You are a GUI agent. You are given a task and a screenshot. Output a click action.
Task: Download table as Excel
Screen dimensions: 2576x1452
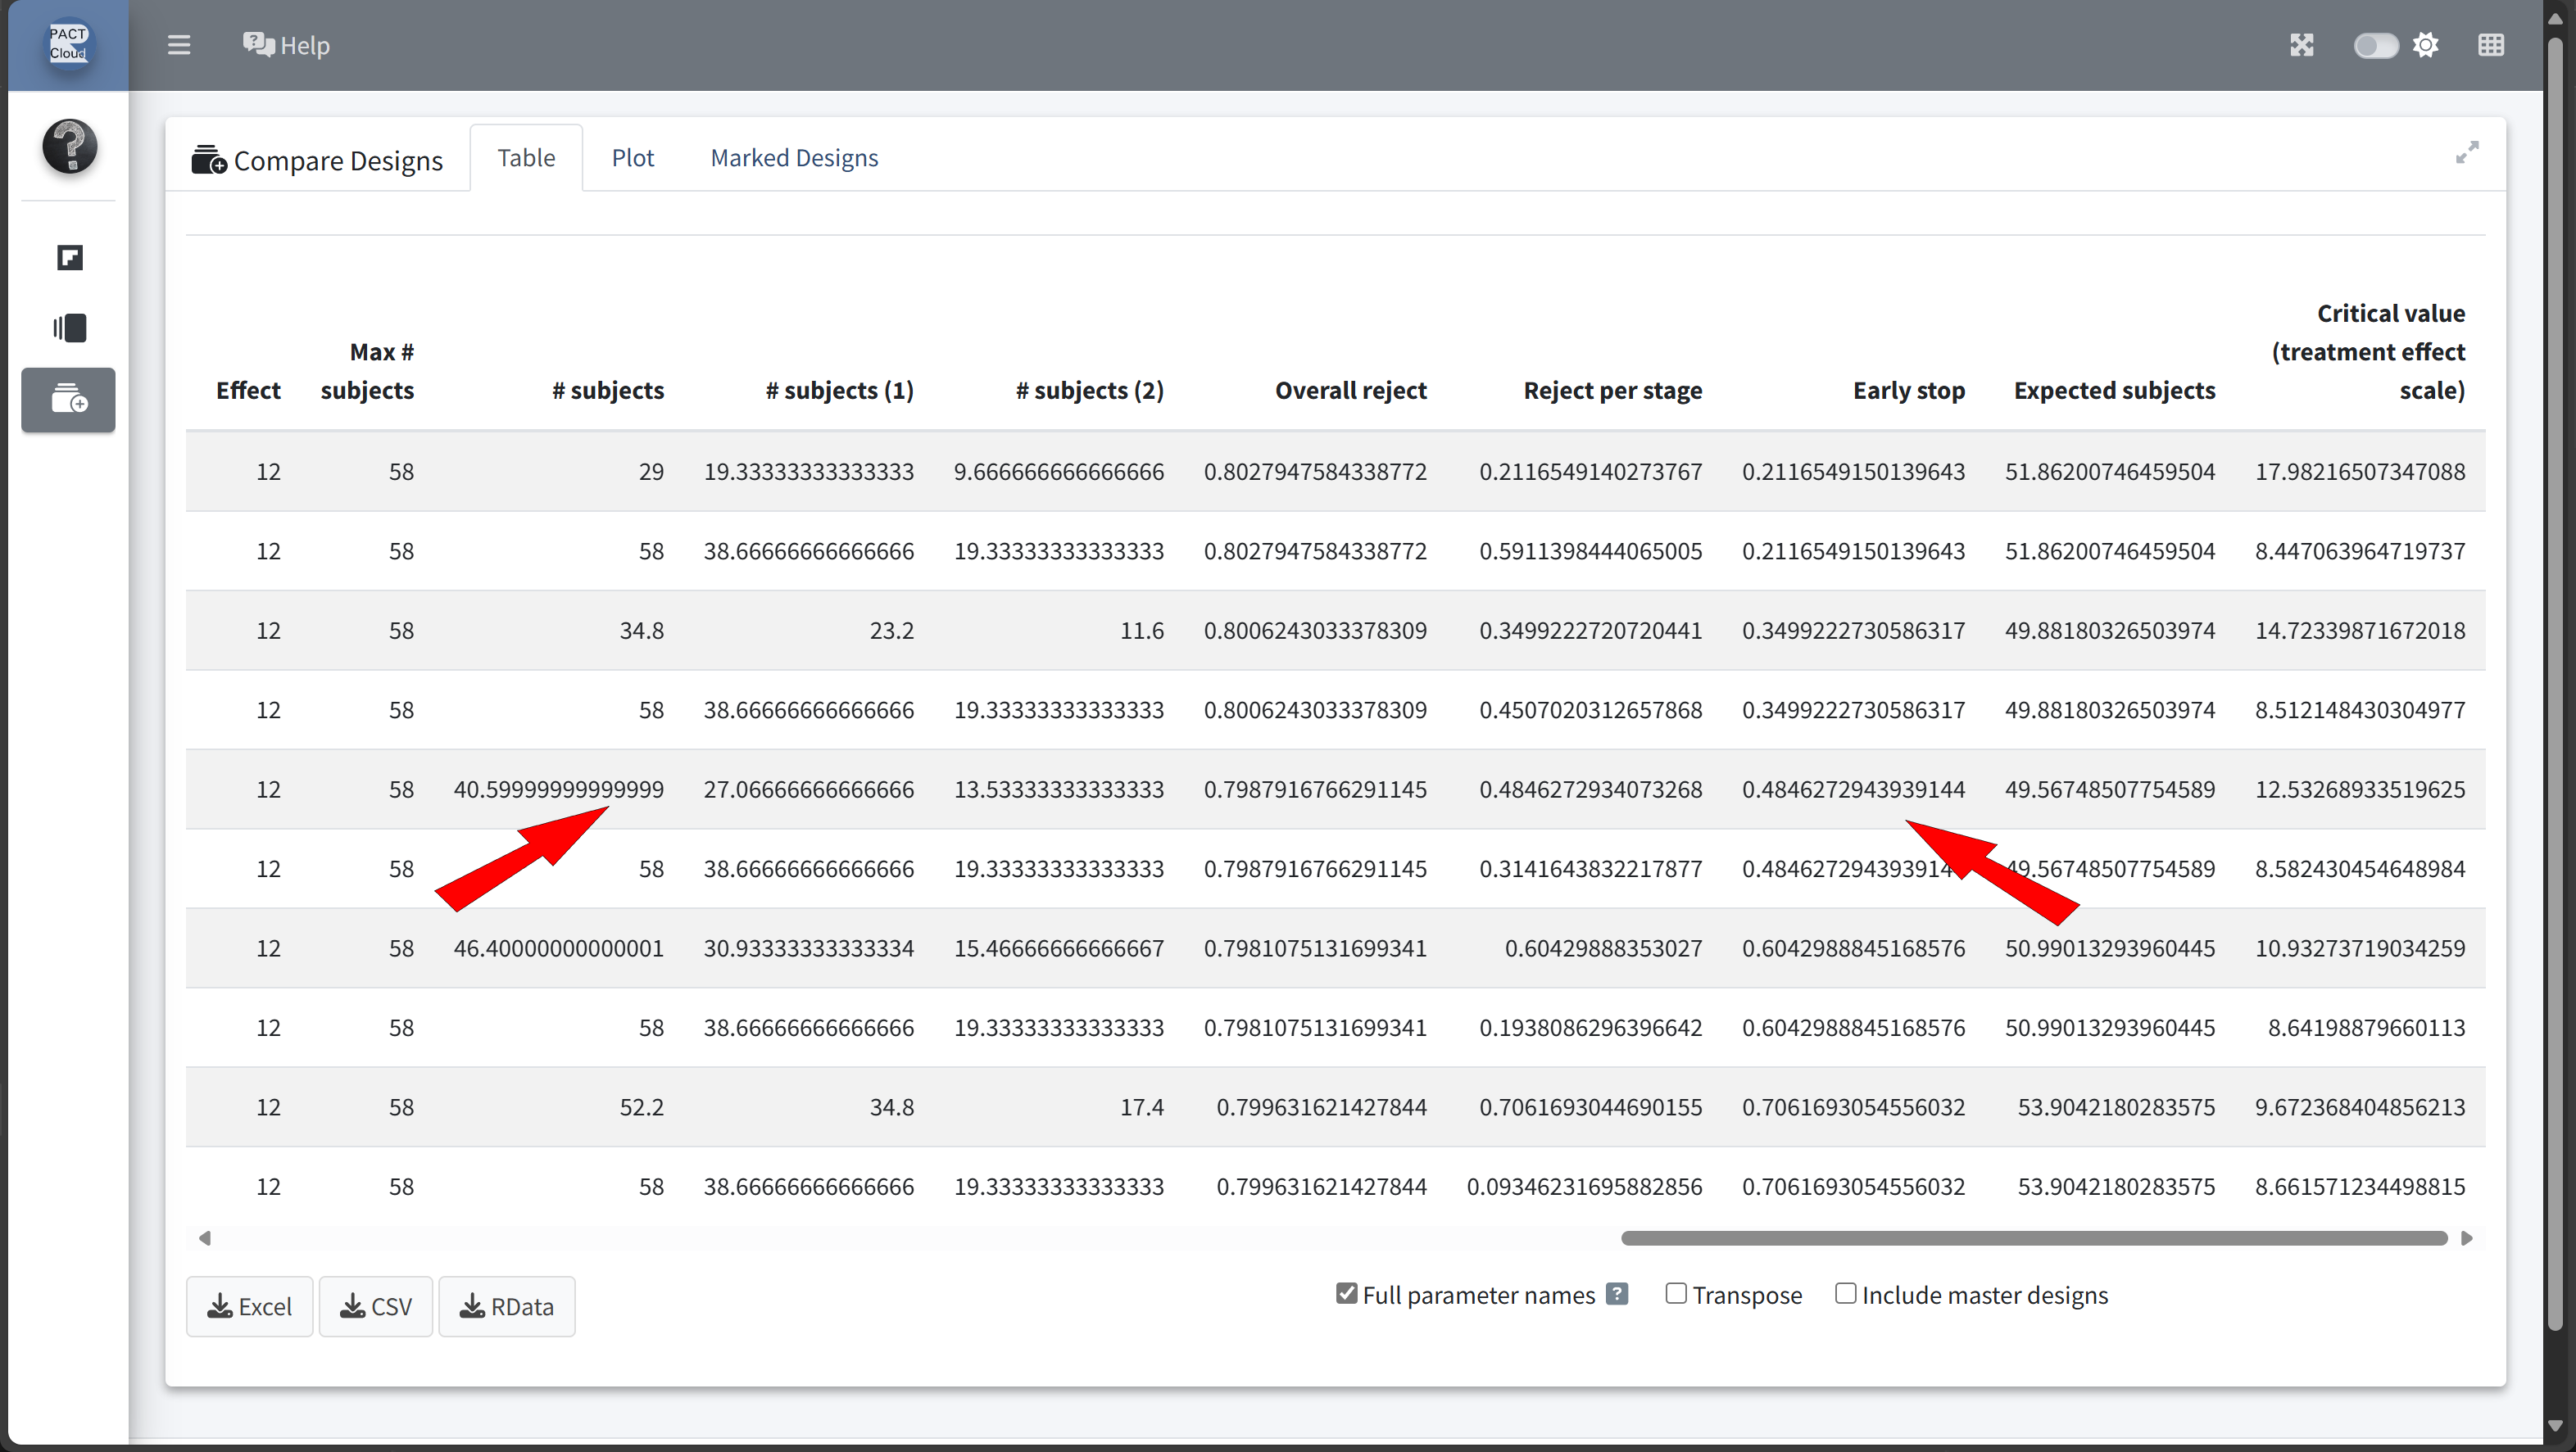(249, 1306)
